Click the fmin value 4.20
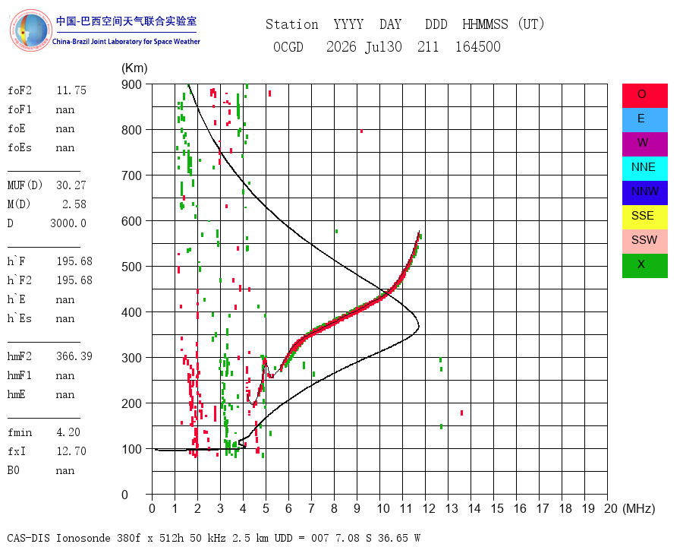Screen dimensions: 683x547 (x=68, y=432)
